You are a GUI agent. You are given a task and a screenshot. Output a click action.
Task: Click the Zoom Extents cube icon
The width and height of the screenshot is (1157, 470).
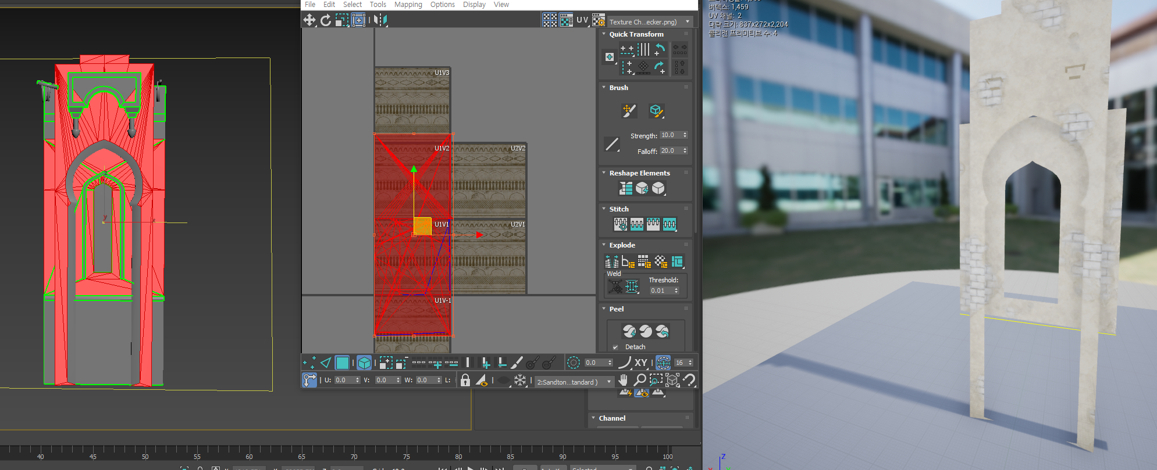672,380
